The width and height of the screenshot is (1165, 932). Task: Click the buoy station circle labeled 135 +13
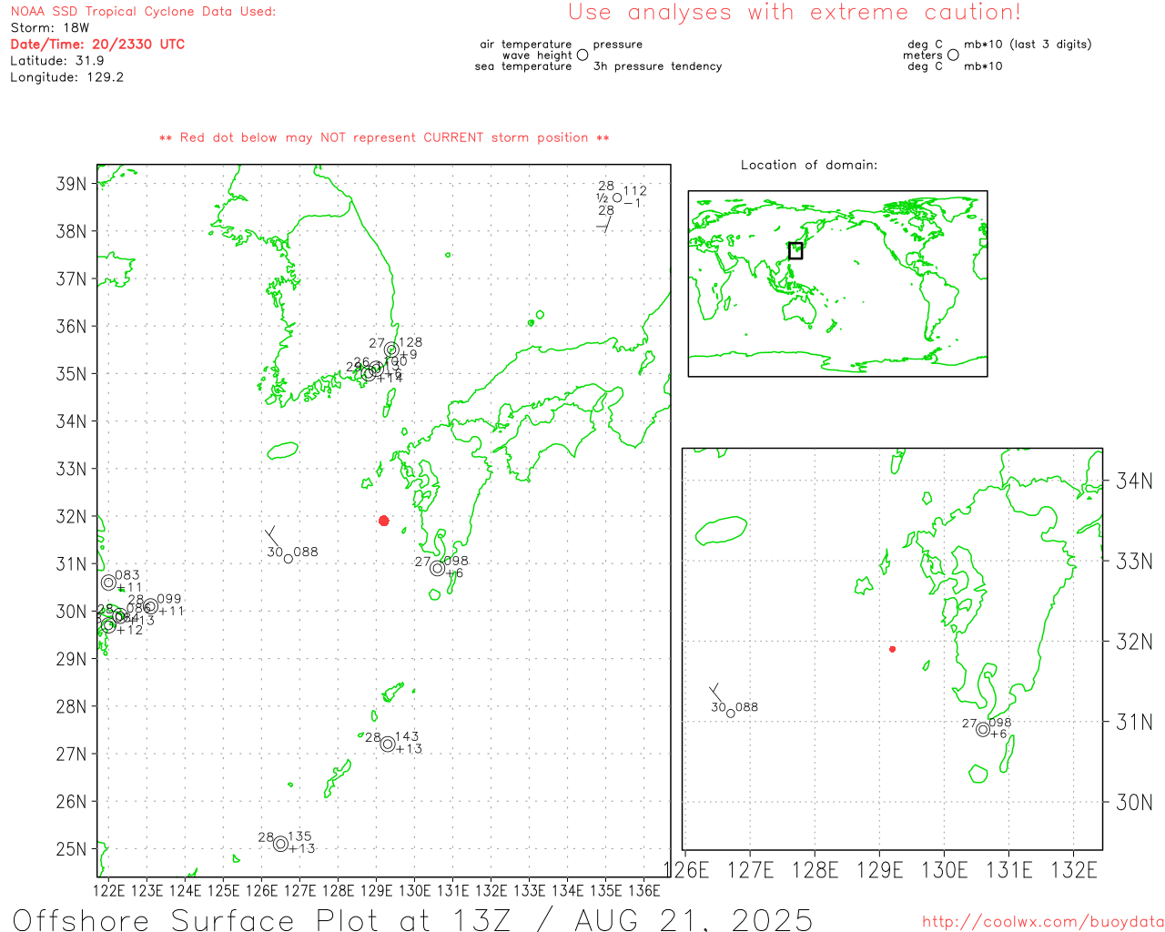point(280,844)
